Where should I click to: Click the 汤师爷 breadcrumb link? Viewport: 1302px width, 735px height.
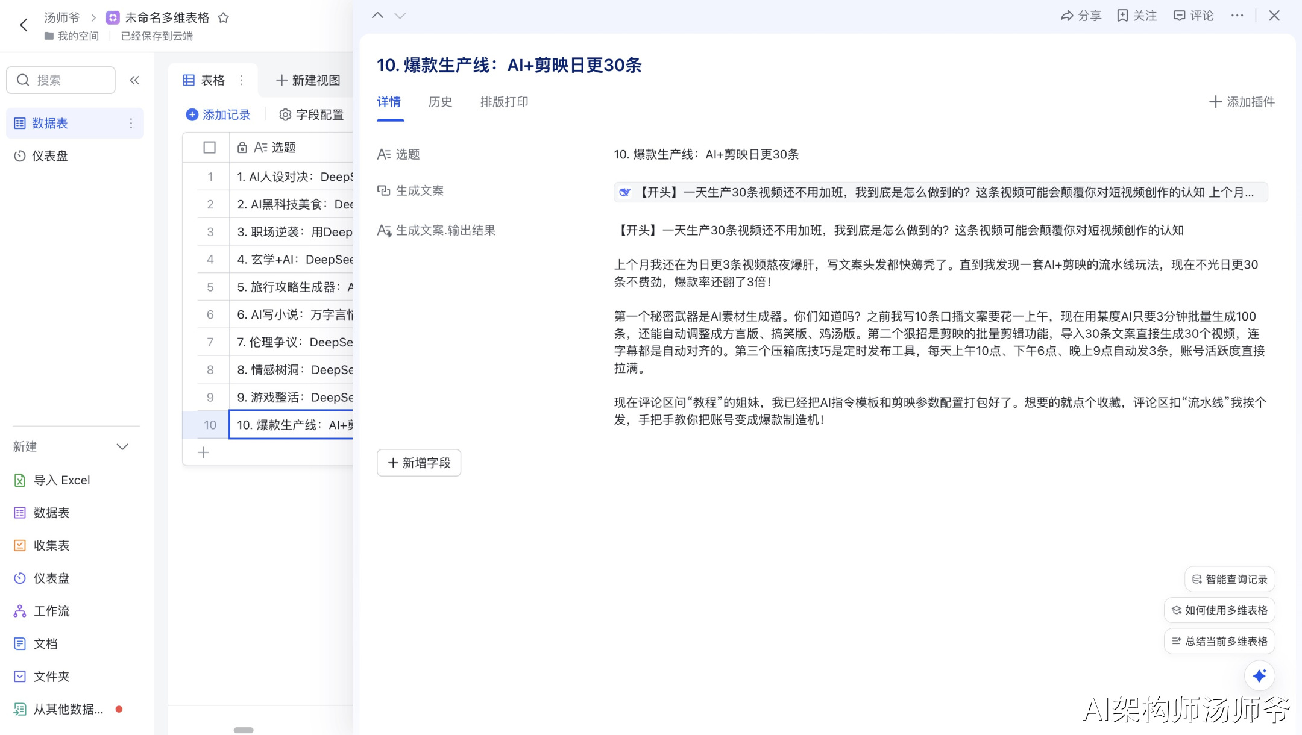[x=62, y=17]
